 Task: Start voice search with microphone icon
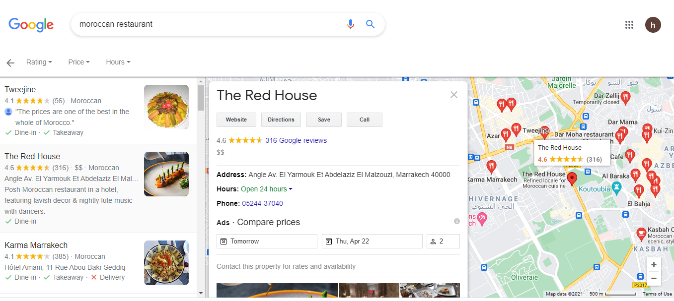pyautogui.click(x=351, y=24)
